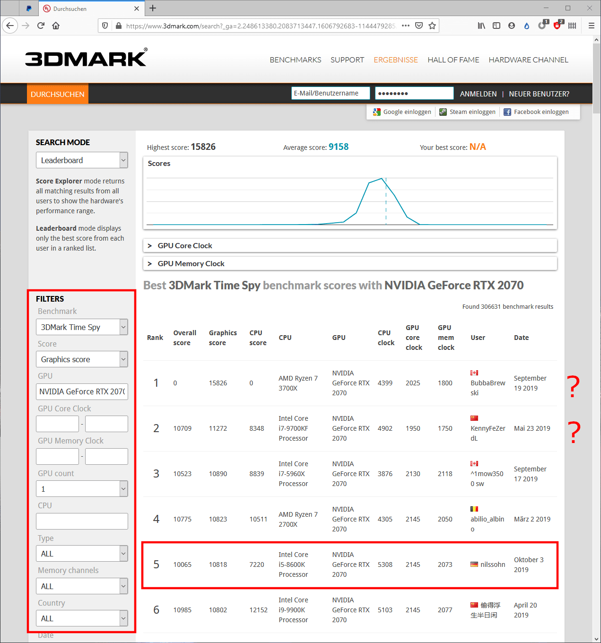Select the DURCHSUCHEN tab
Screen dimensions: 601x643
(x=58, y=94)
